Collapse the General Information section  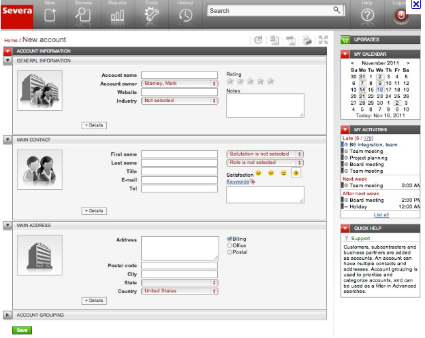pyautogui.click(x=7, y=61)
